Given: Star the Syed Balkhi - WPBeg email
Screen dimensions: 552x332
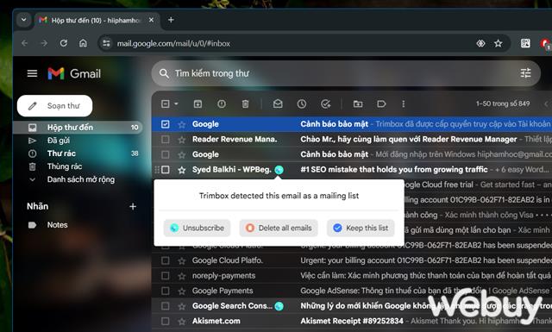Looking at the screenshot, I should (x=182, y=170).
